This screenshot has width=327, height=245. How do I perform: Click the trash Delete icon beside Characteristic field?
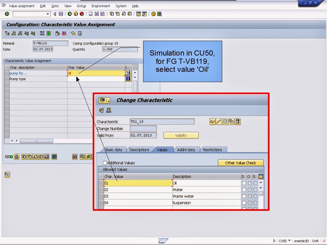pyautogui.click(x=238, y=122)
